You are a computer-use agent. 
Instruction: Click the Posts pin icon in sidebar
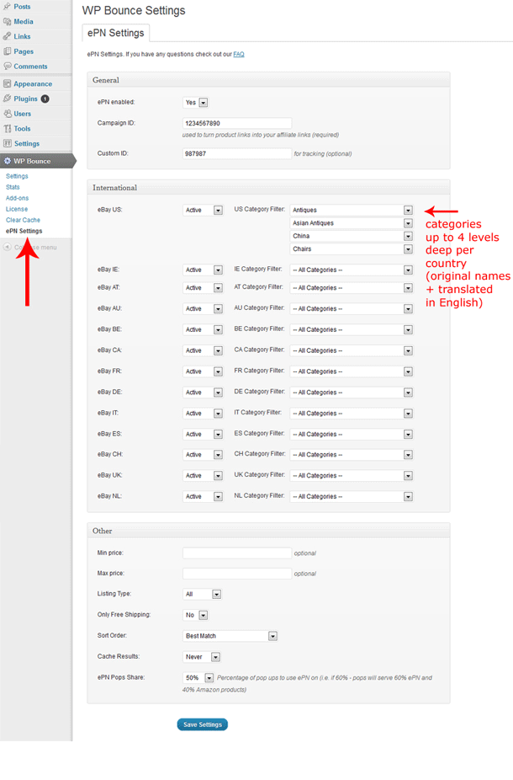point(7,7)
